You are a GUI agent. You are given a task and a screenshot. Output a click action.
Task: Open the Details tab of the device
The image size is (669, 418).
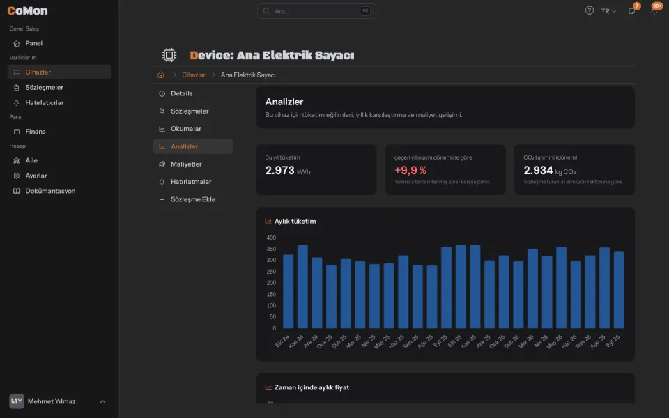coord(193,93)
